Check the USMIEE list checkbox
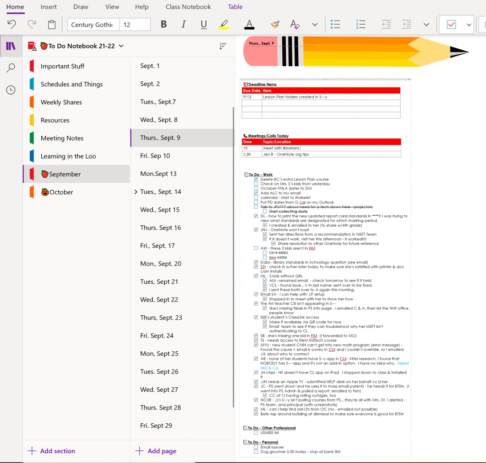Screen dimensions: 486x463 pos(256,432)
